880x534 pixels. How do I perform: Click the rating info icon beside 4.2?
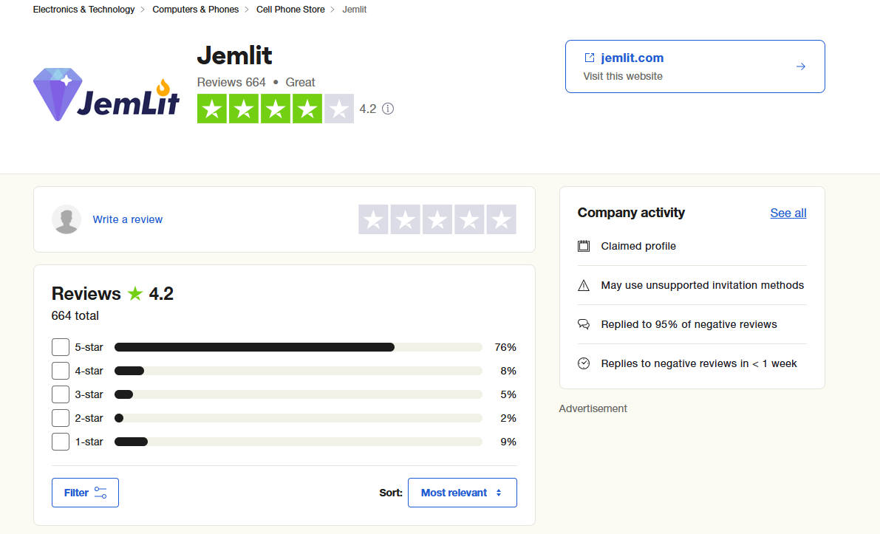click(388, 109)
